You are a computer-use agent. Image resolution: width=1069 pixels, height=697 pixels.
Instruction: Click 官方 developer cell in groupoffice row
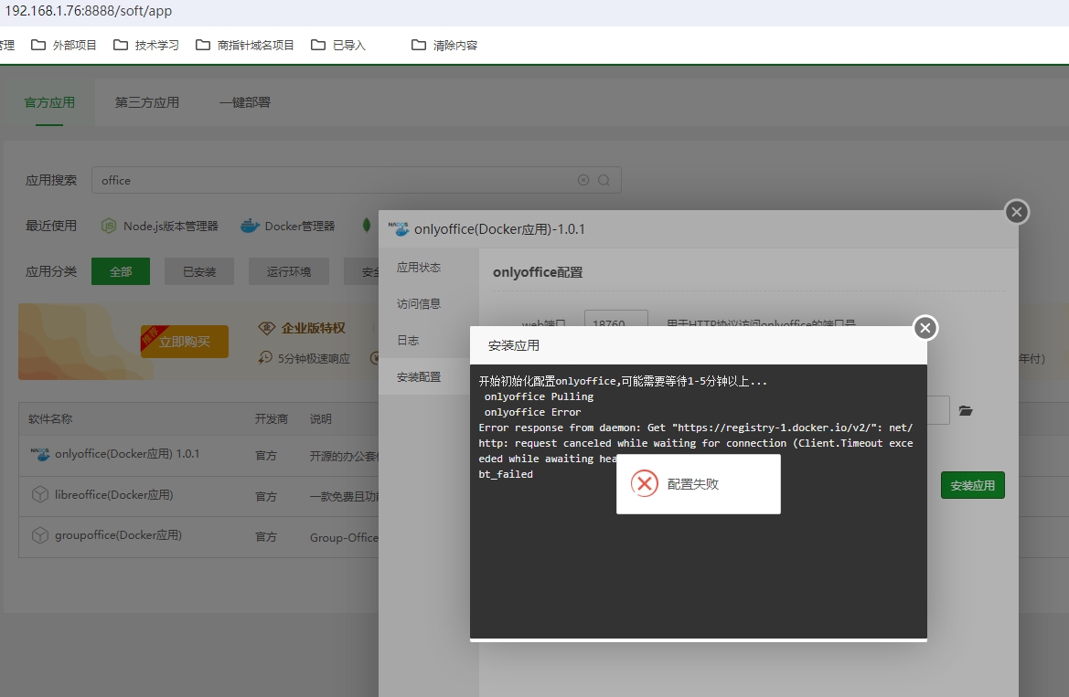(x=266, y=537)
